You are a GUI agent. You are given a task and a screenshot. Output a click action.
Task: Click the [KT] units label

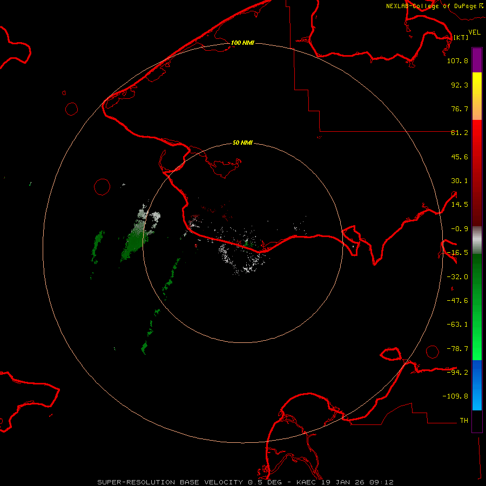click(x=461, y=37)
